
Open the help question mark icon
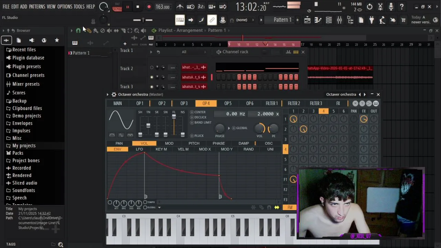[402, 7]
